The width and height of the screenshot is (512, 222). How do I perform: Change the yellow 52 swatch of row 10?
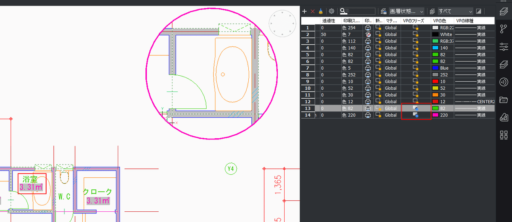436,88
